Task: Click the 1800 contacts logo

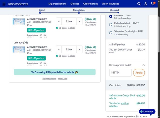Action: [x=18, y=4]
